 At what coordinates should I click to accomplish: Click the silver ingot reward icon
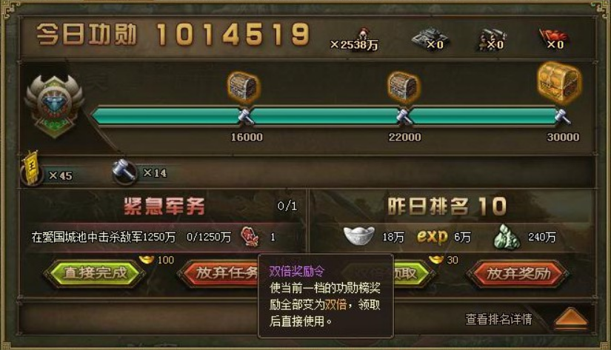tap(359, 235)
